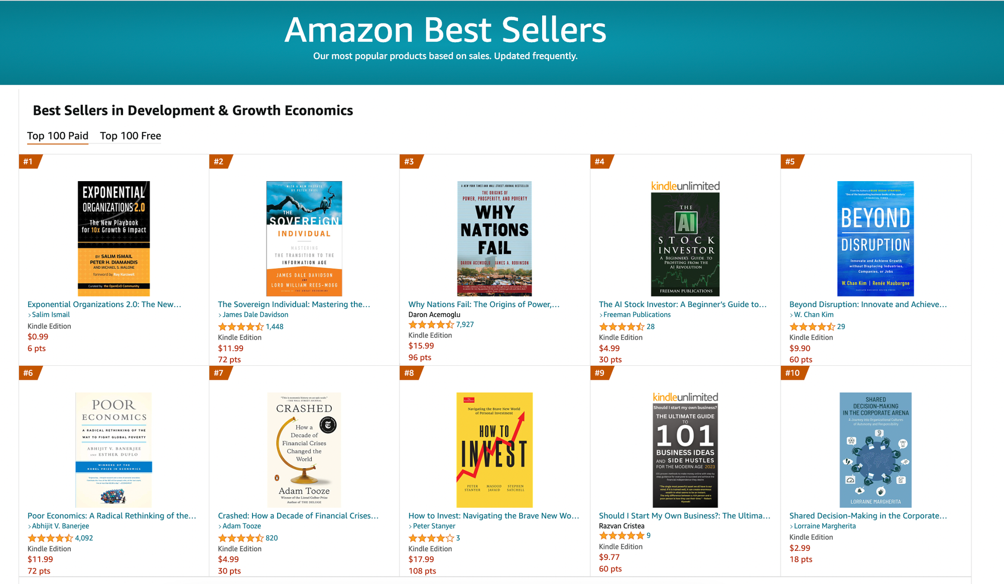Open the Poor Economics cover thumbnail
Viewport: 1004px width, 584px height.
click(x=113, y=450)
